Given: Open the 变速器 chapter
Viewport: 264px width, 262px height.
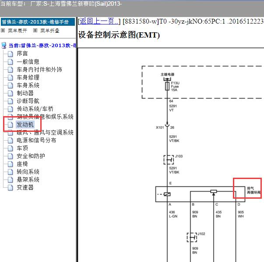Looking at the screenshot, I should tap(25, 187).
